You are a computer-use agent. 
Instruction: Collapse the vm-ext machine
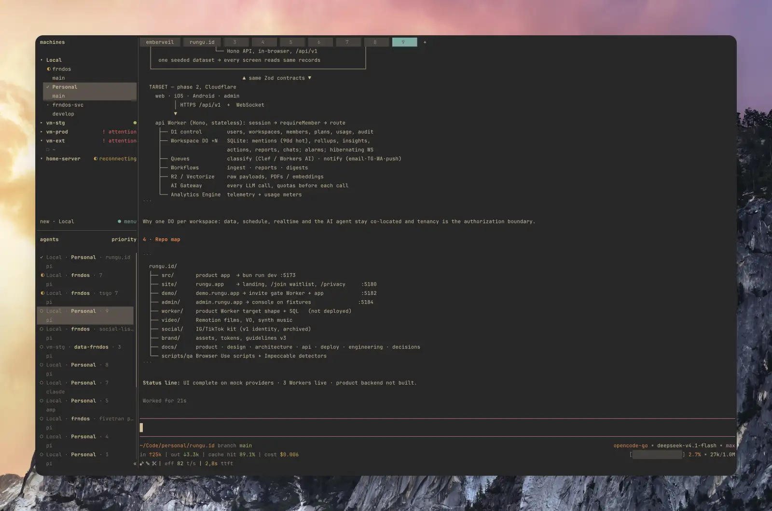(41, 141)
